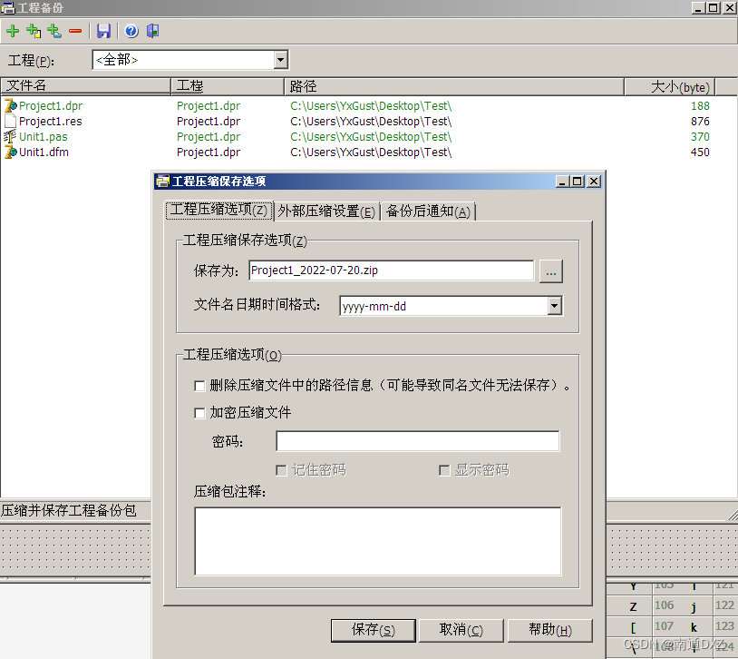Viewport: 738px width, 659px height.
Task: Select the Project1.dpr file name
Action: (x=51, y=106)
